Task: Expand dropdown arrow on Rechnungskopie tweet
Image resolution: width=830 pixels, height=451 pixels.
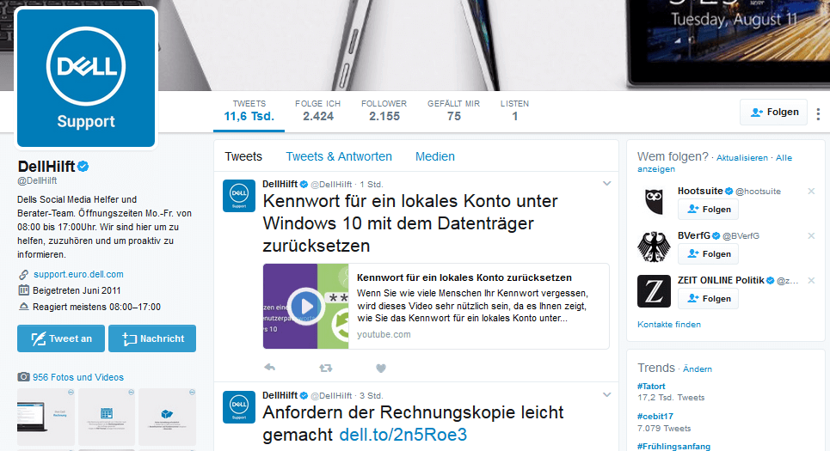Action: click(x=606, y=394)
